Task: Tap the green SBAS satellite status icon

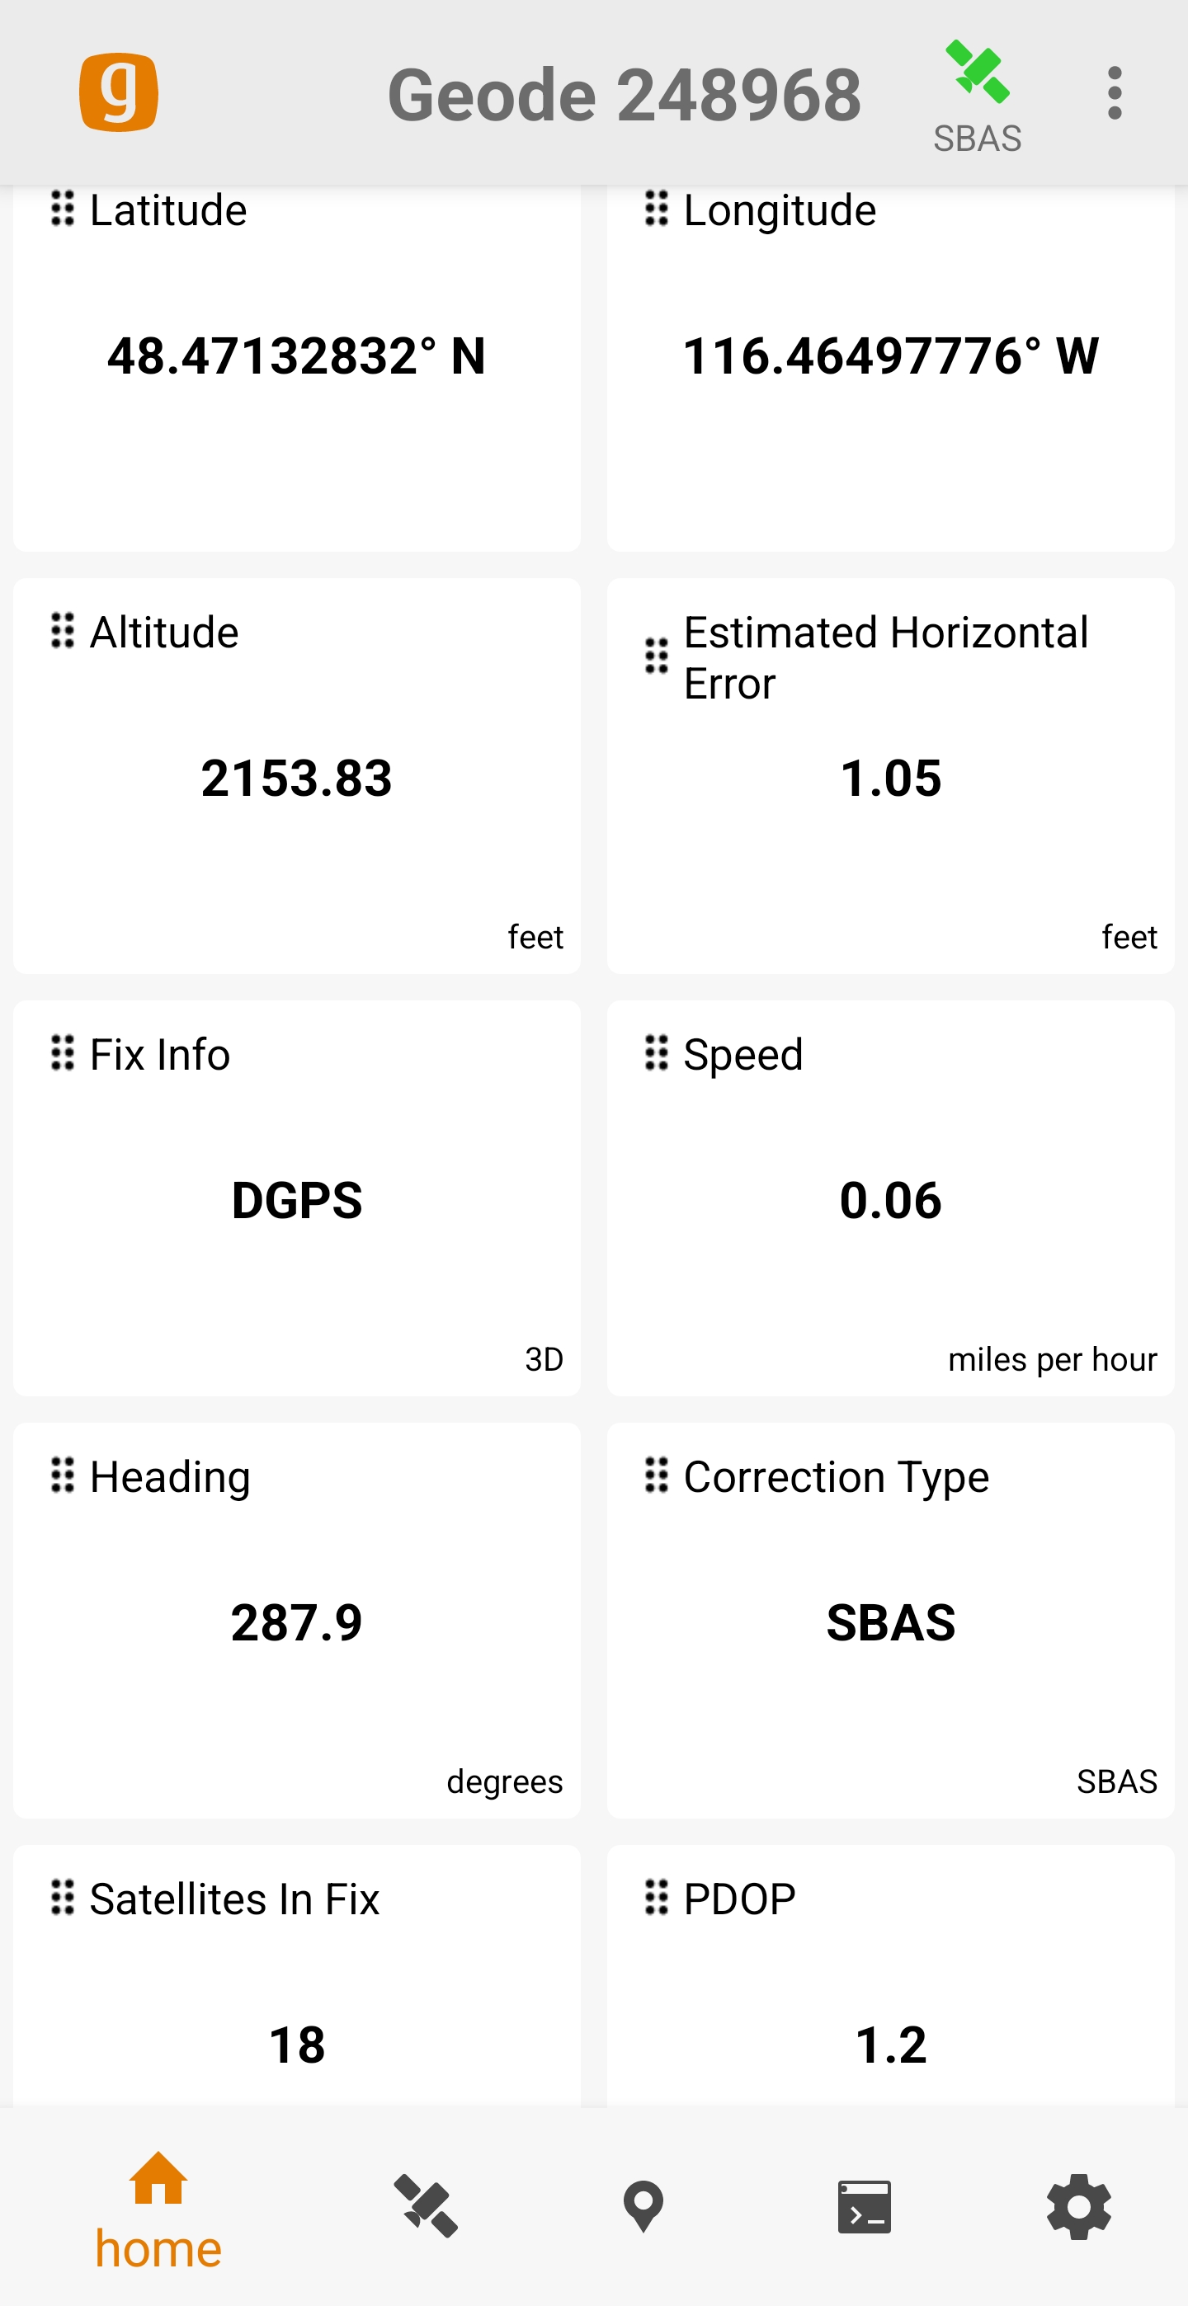Action: pyautogui.click(x=977, y=73)
